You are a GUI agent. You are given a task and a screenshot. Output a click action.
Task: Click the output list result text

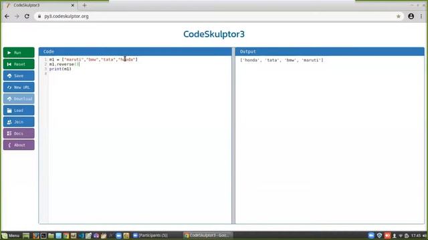pos(282,60)
